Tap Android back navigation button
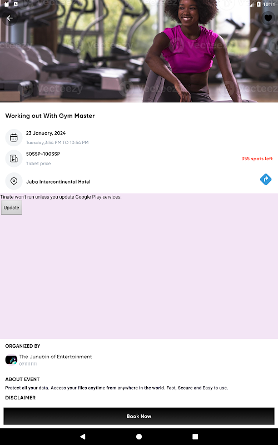 [x=82, y=437]
